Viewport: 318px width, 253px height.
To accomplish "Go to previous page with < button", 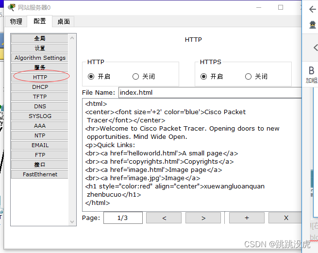I will pos(164,218).
